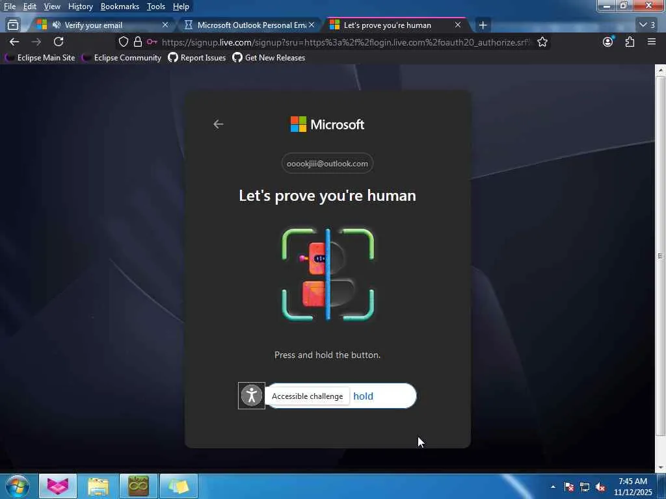This screenshot has height=499, width=666.
Task: Open Get New Releases bookmark
Action: [x=269, y=58]
